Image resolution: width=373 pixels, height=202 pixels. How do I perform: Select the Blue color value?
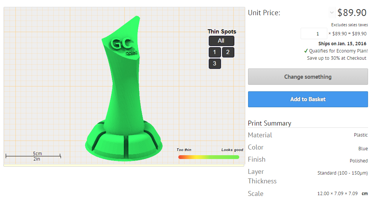click(363, 148)
